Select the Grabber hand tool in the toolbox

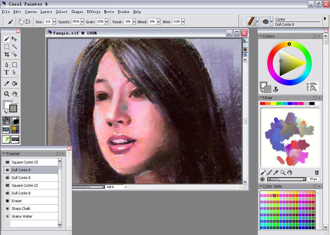pyautogui.click(x=14, y=94)
